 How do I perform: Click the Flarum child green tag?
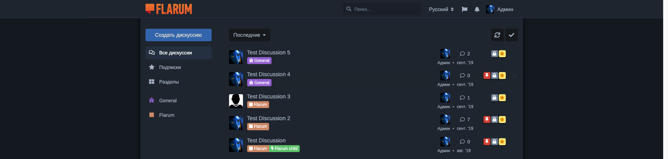284,149
